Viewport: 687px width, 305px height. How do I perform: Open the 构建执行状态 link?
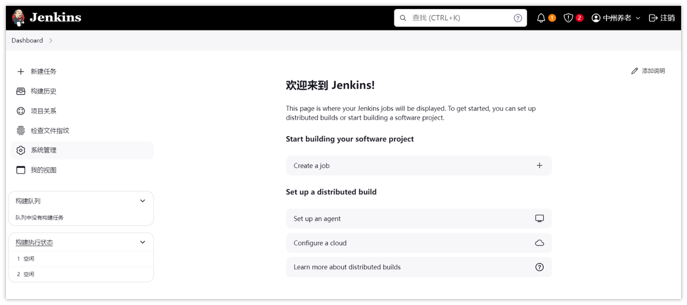[x=34, y=242]
